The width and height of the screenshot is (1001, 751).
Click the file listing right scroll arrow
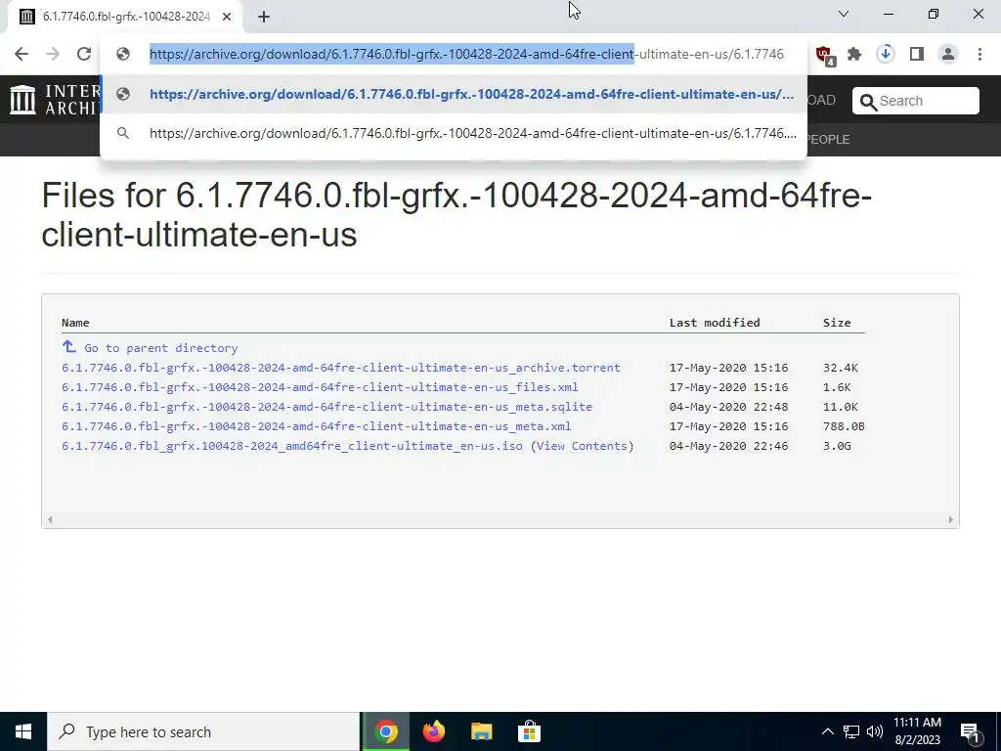950,520
